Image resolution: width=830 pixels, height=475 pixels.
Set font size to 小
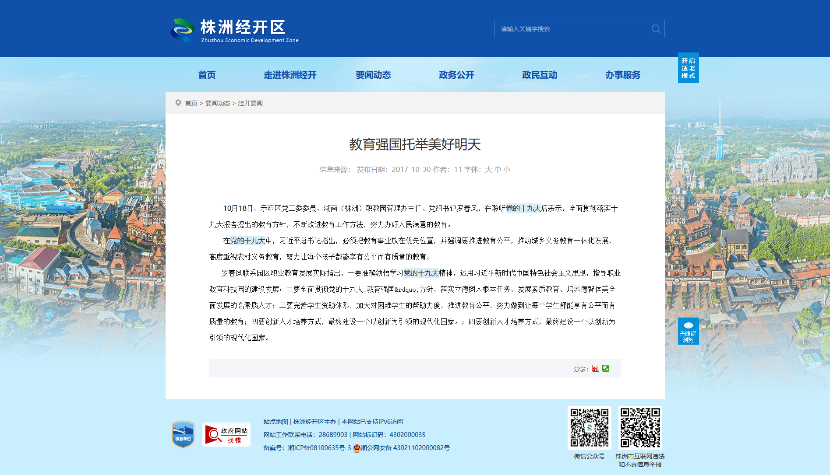tap(507, 169)
